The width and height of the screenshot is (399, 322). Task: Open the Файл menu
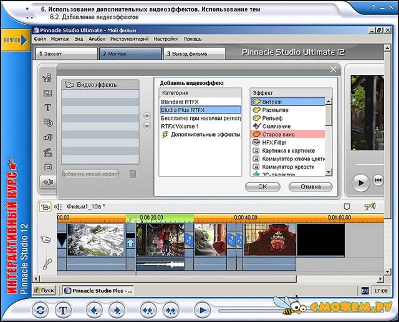40,39
